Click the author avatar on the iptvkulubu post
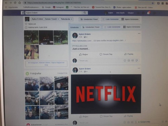 (x=75, y=35)
